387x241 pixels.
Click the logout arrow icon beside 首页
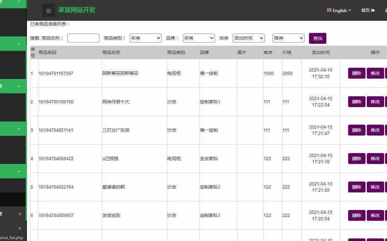(x=373, y=10)
